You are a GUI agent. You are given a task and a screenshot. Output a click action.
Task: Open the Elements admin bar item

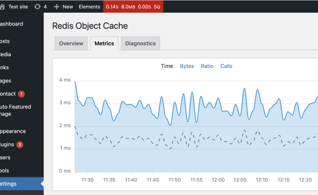coord(90,7)
